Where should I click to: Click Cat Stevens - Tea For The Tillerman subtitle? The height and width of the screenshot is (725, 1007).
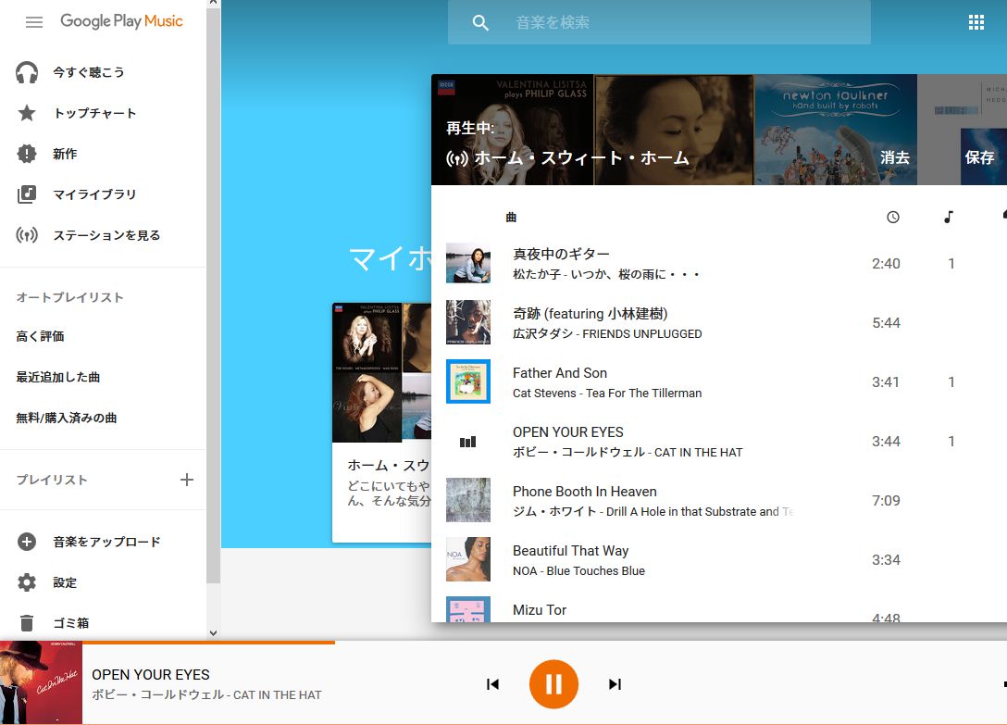click(x=607, y=393)
